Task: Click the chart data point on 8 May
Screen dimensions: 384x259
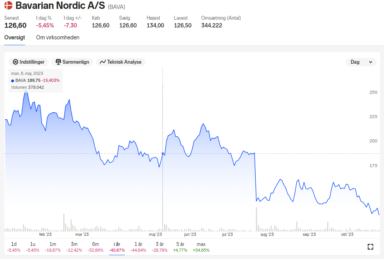Action: (x=163, y=154)
